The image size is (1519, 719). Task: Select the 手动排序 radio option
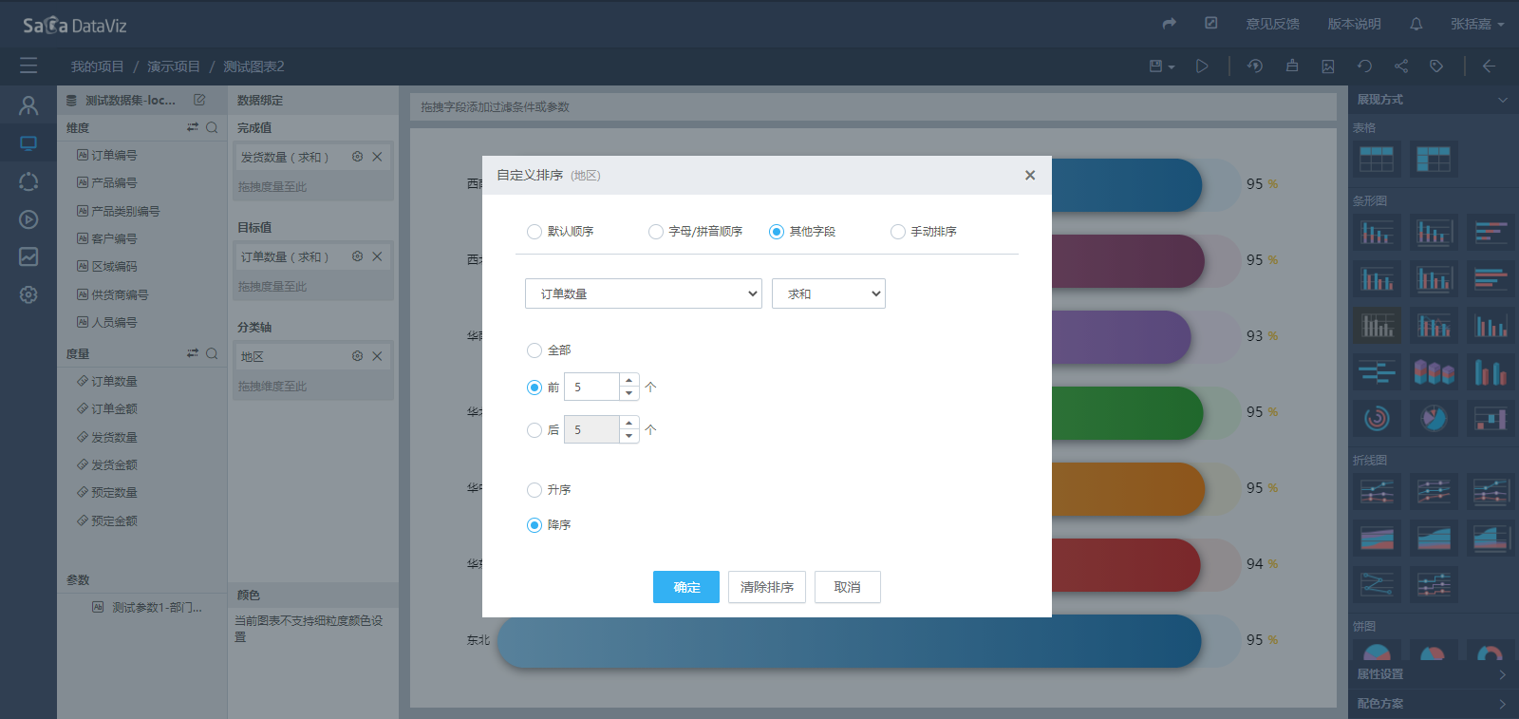[x=898, y=232]
